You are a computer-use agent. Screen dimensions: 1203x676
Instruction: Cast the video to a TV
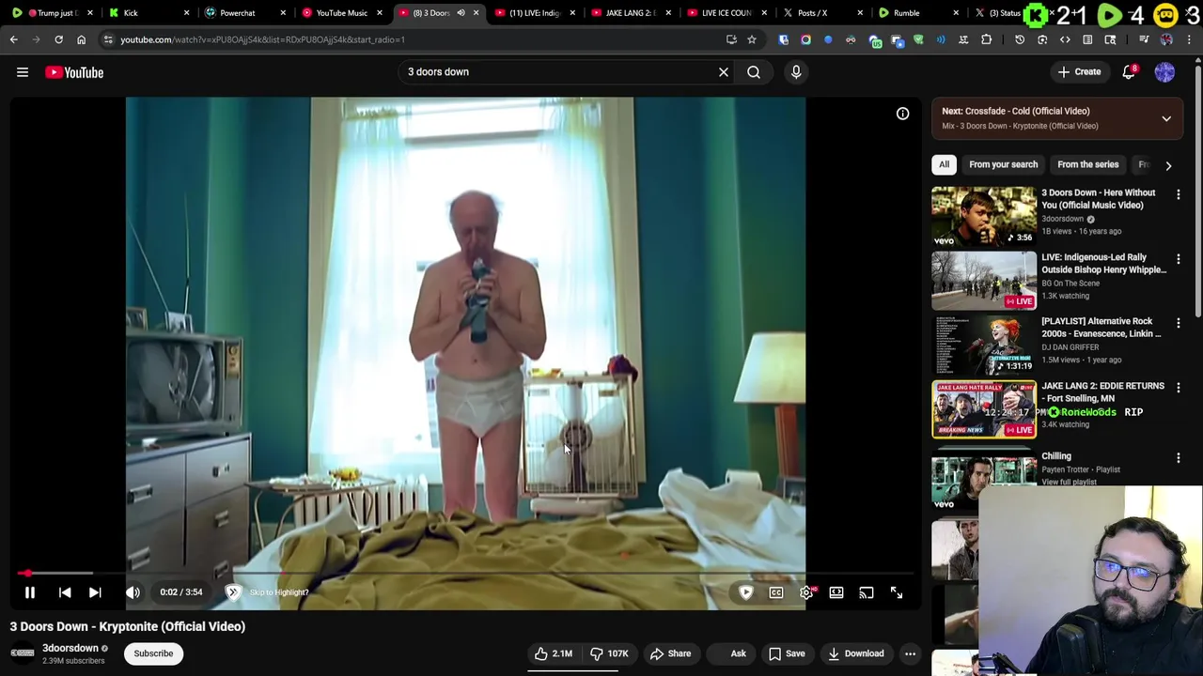pos(867,592)
